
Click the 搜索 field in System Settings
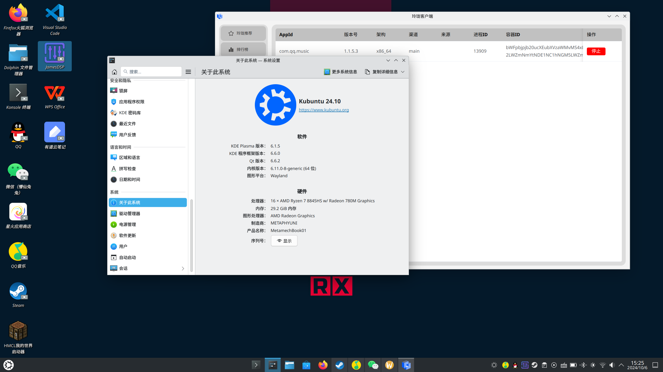151,72
